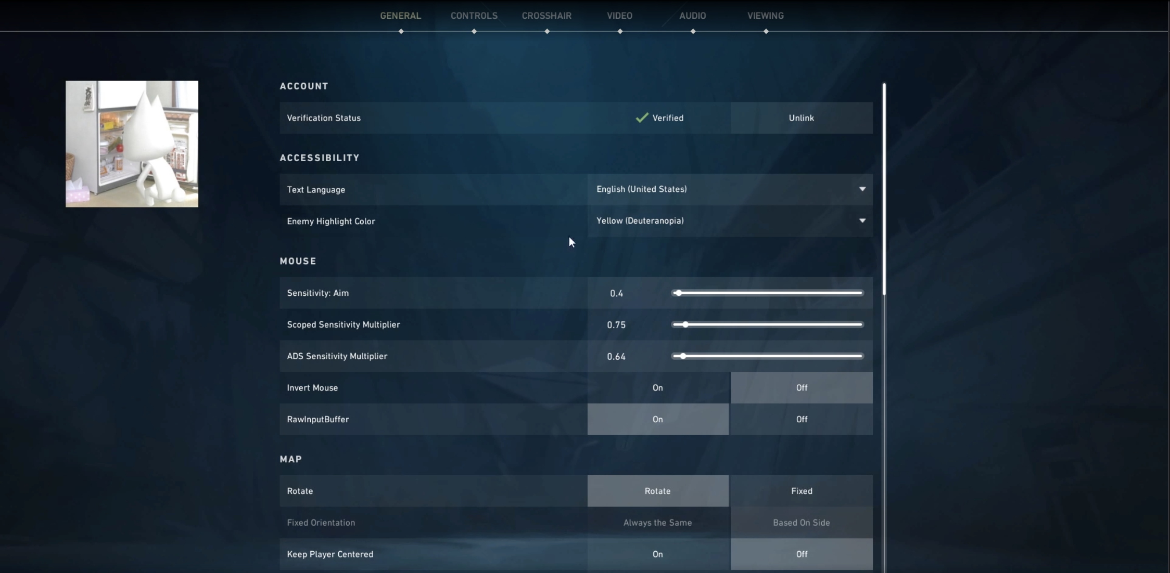The width and height of the screenshot is (1170, 573).
Task: Click the green Verified checkmark icon
Action: pyautogui.click(x=642, y=118)
